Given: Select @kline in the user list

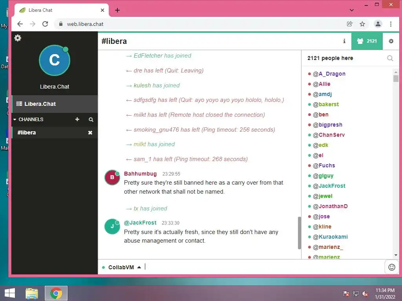Looking at the screenshot, I should point(322,227).
